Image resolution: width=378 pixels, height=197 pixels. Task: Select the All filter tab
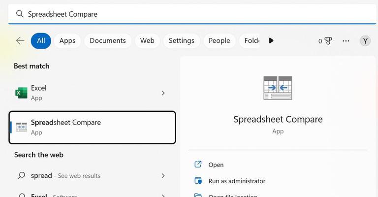(41, 41)
